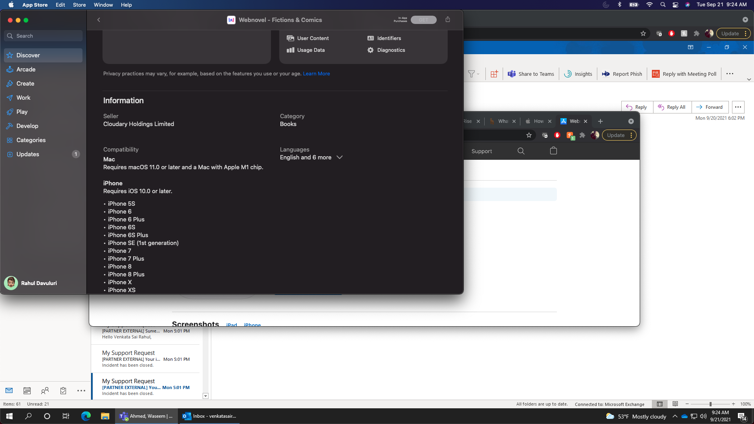Open the Arcade section in sidebar
The width and height of the screenshot is (754, 424).
click(26, 69)
